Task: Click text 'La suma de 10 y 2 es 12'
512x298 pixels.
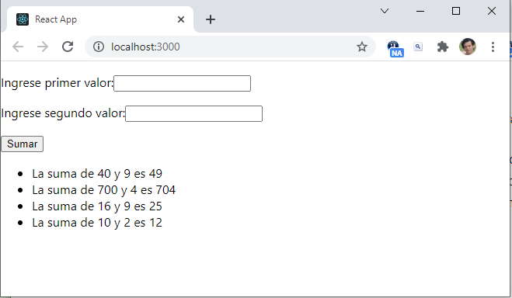Action: point(97,223)
